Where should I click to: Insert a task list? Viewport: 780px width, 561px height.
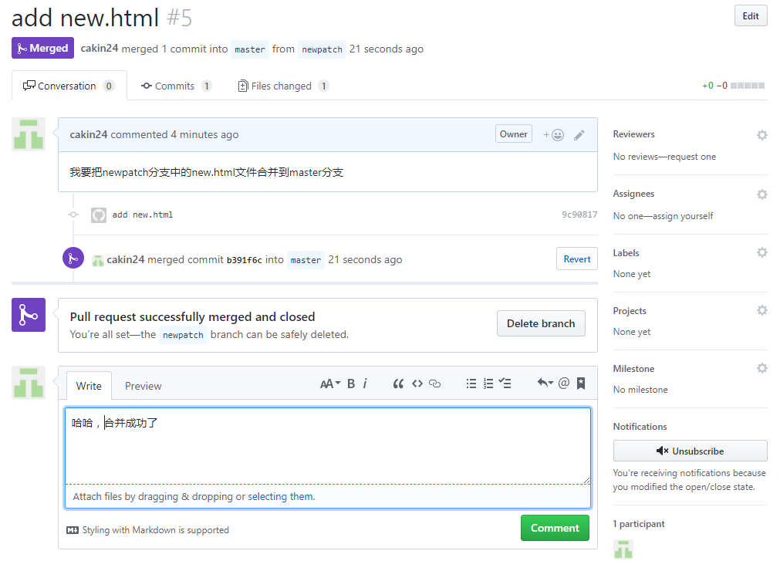pyautogui.click(x=505, y=384)
